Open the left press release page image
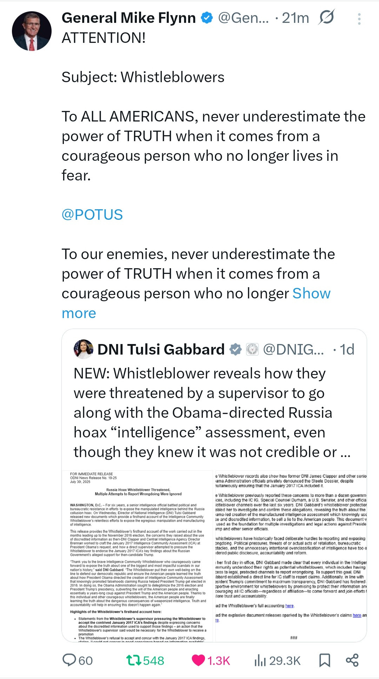The image size is (379, 679). [x=138, y=556]
